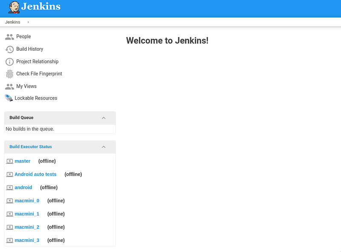Click the (offline) status next to macmini_3

click(x=56, y=241)
